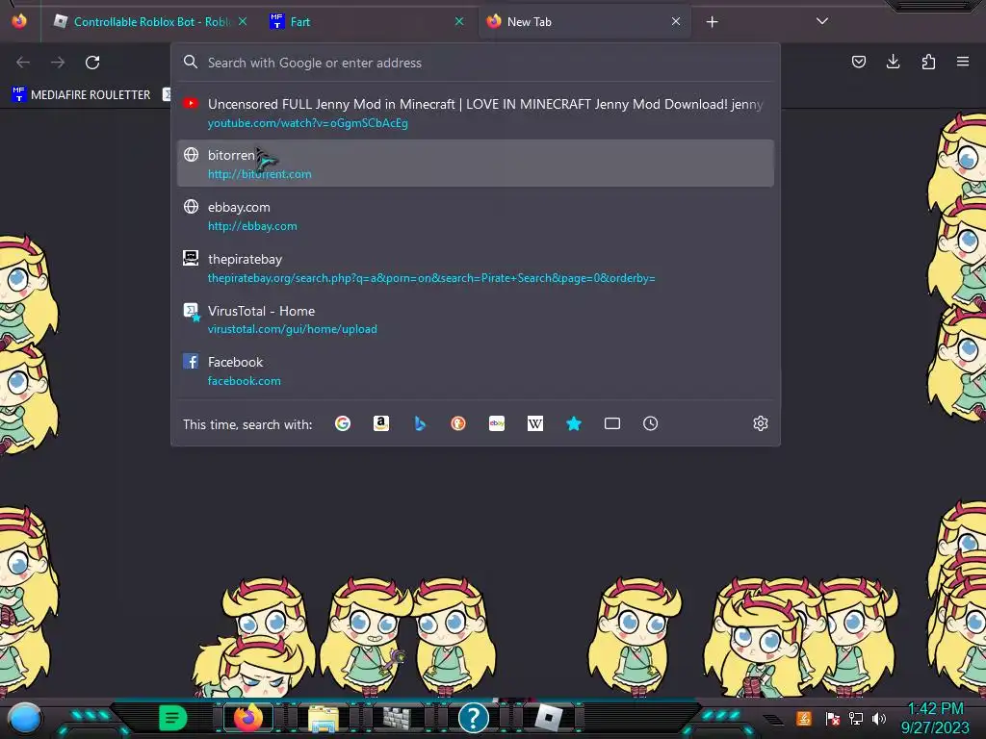Viewport: 986px width, 739px height.
Task: Select the New Tab tab
Action: click(x=584, y=22)
